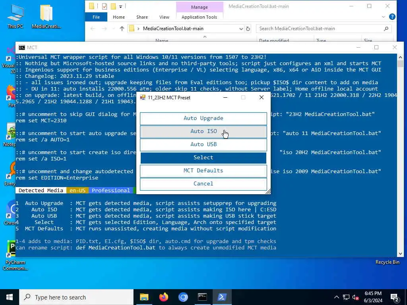Open the Quick Access Toolbar customize dropdown
Viewport: 407px width, 305px height.
coord(121,6)
